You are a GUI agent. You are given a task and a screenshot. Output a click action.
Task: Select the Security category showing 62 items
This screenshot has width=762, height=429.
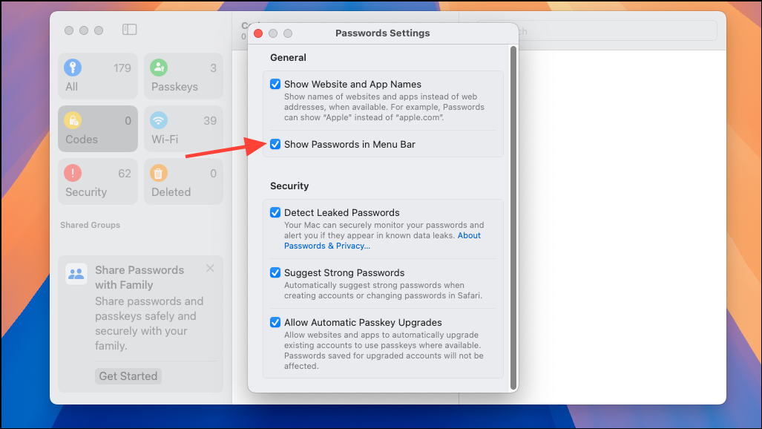pyautogui.click(x=97, y=181)
